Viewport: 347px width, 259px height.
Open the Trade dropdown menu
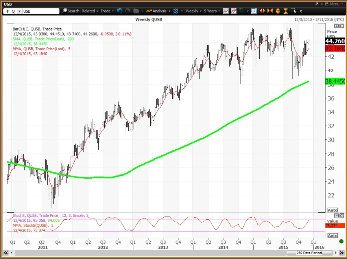click(107, 11)
